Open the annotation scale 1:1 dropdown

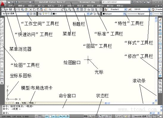[x=119, y=116]
